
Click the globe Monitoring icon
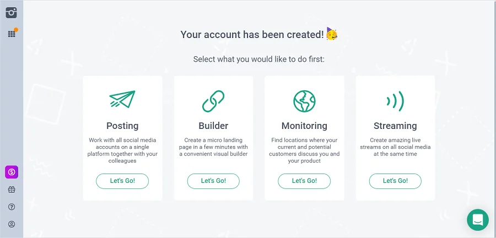tap(304, 101)
